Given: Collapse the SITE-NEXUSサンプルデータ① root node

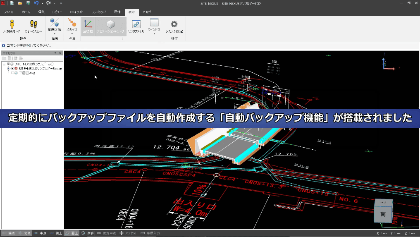Looking at the screenshot, I should tap(4, 64).
